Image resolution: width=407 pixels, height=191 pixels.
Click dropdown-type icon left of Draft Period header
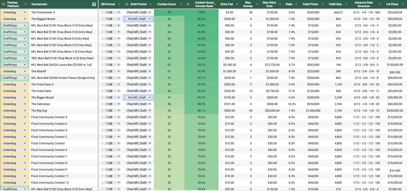(126, 4)
